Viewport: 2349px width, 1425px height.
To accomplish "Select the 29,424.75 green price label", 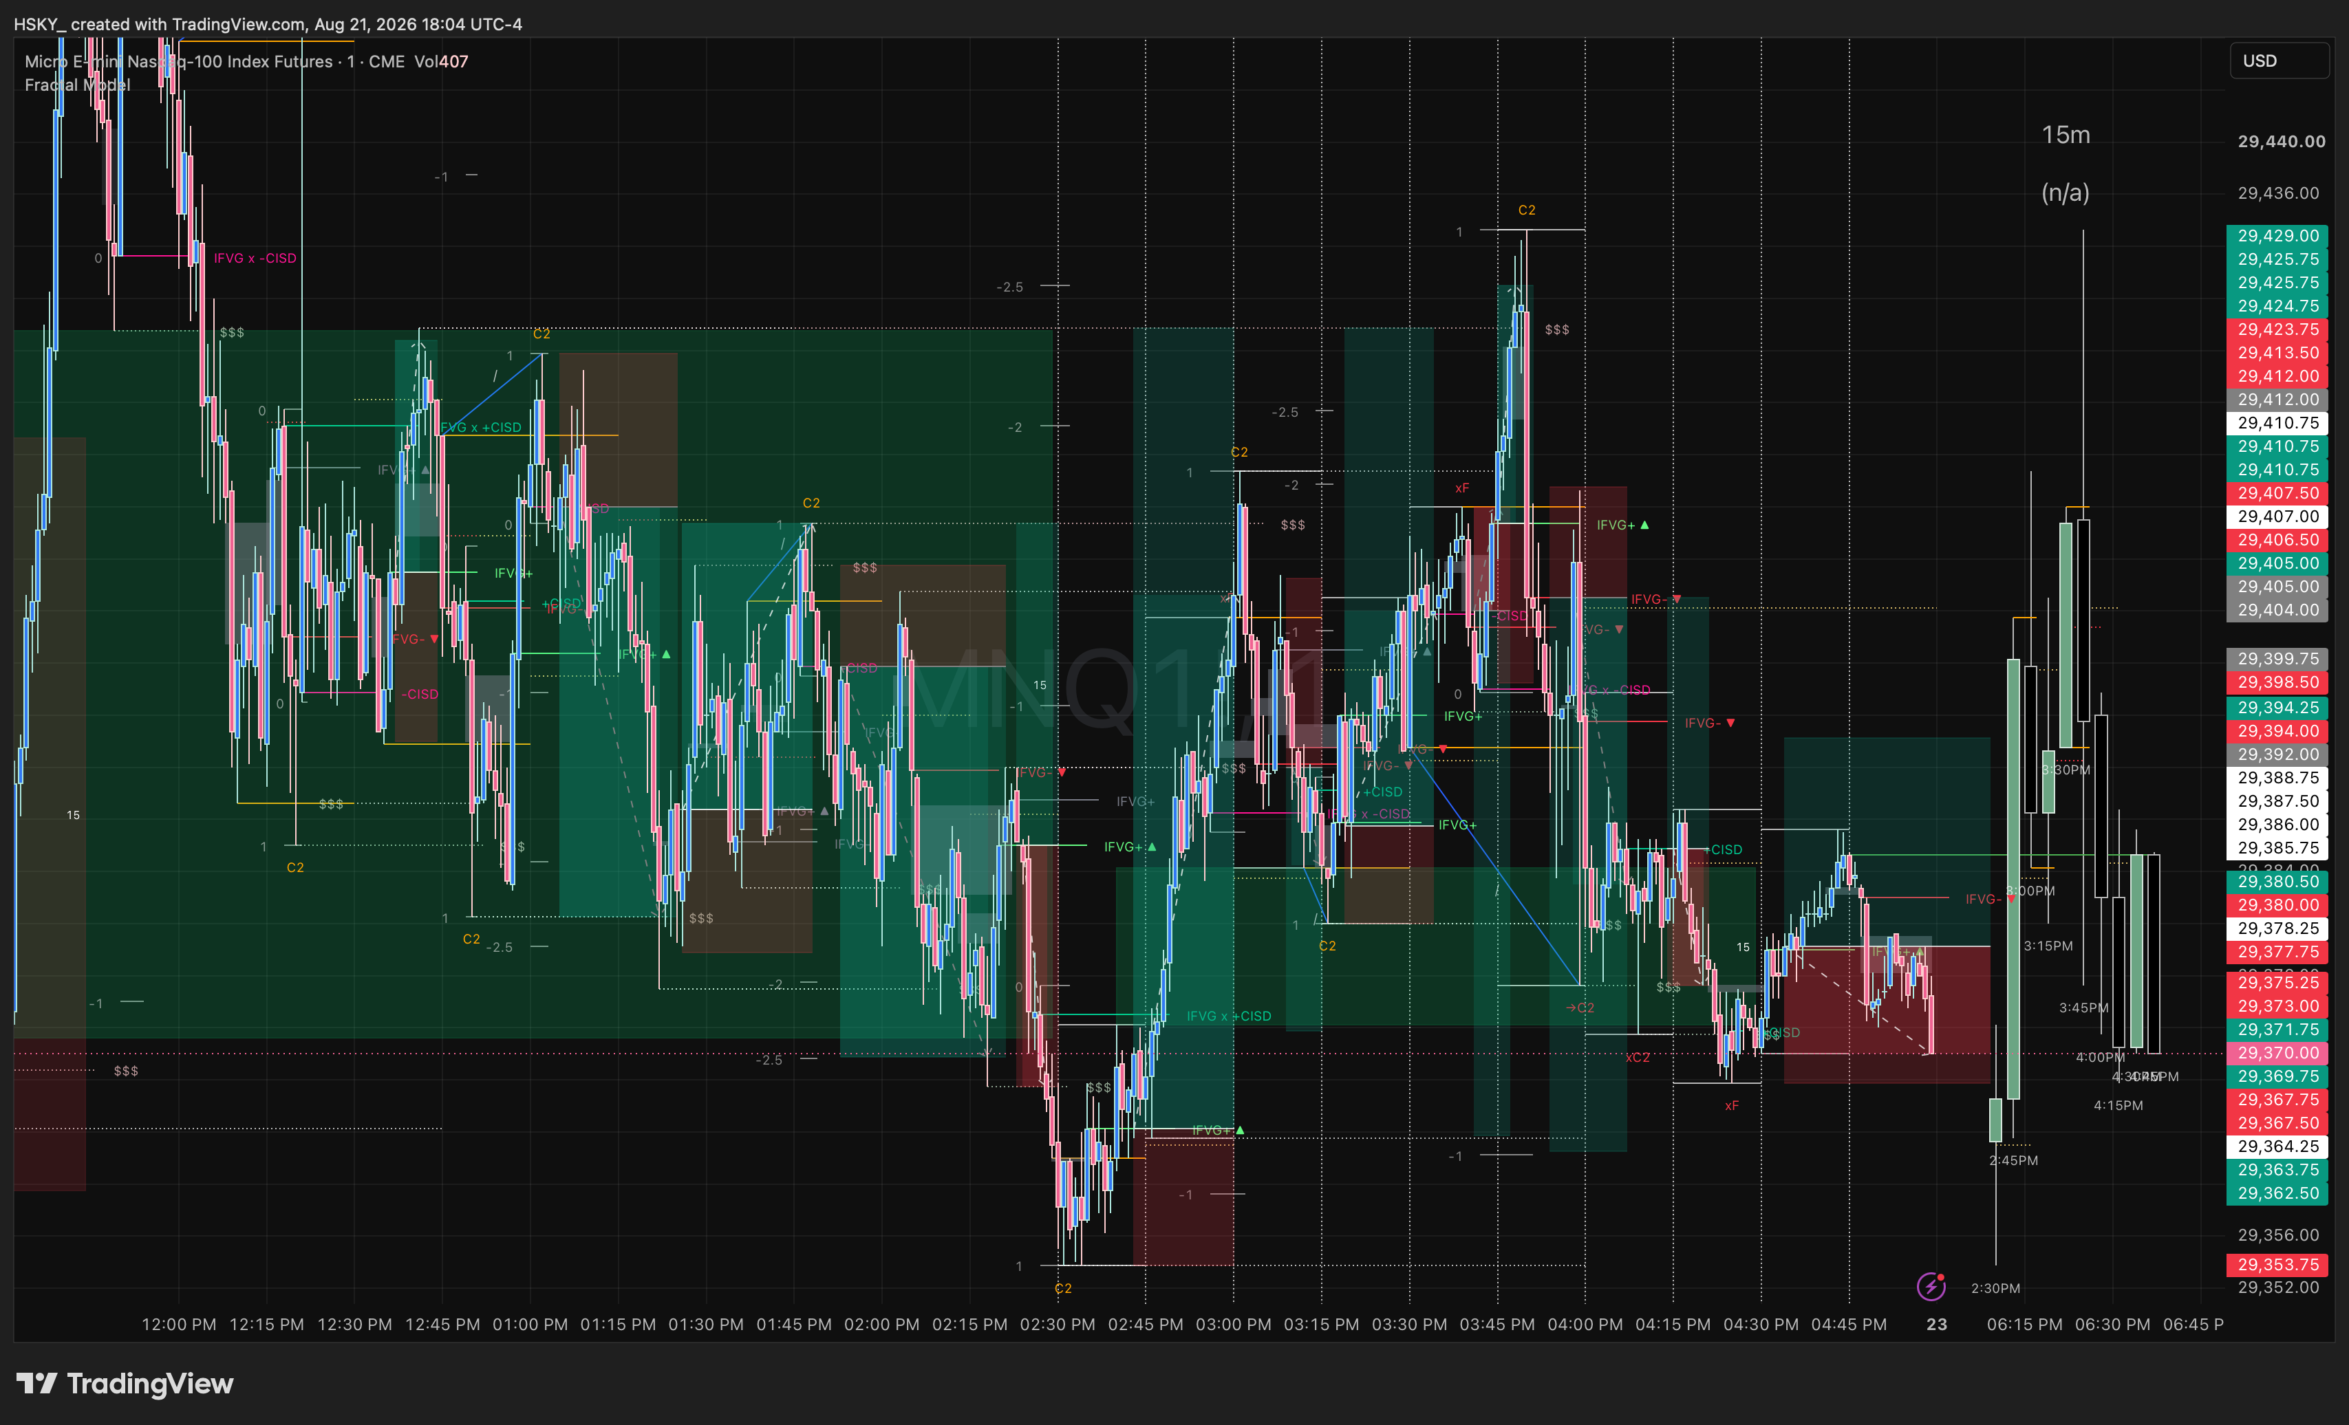I will pos(2277,306).
